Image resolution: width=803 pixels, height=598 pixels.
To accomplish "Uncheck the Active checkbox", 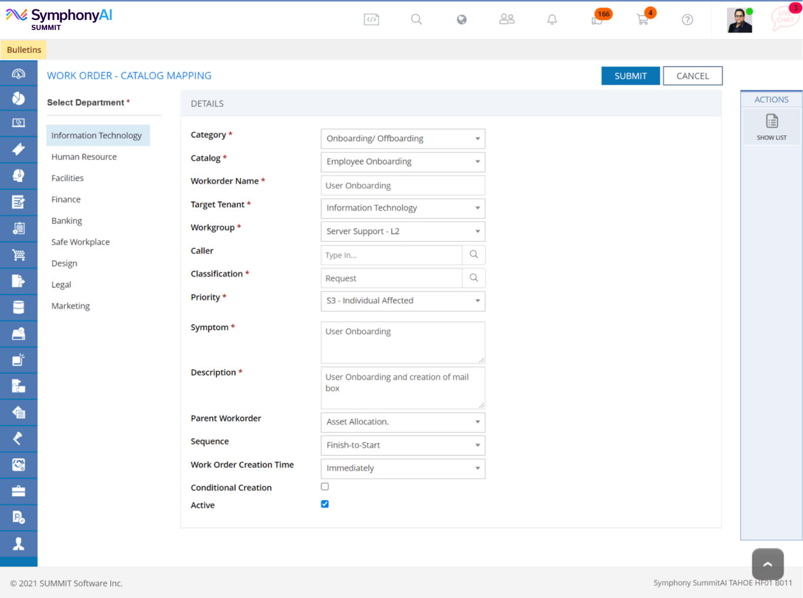I will tap(325, 504).
